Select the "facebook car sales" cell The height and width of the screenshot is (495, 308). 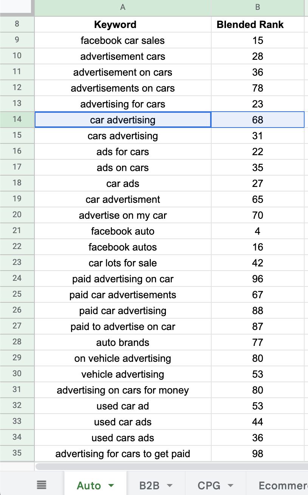pyautogui.click(x=122, y=40)
